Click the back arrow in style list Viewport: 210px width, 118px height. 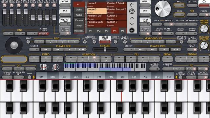(x=132, y=5)
